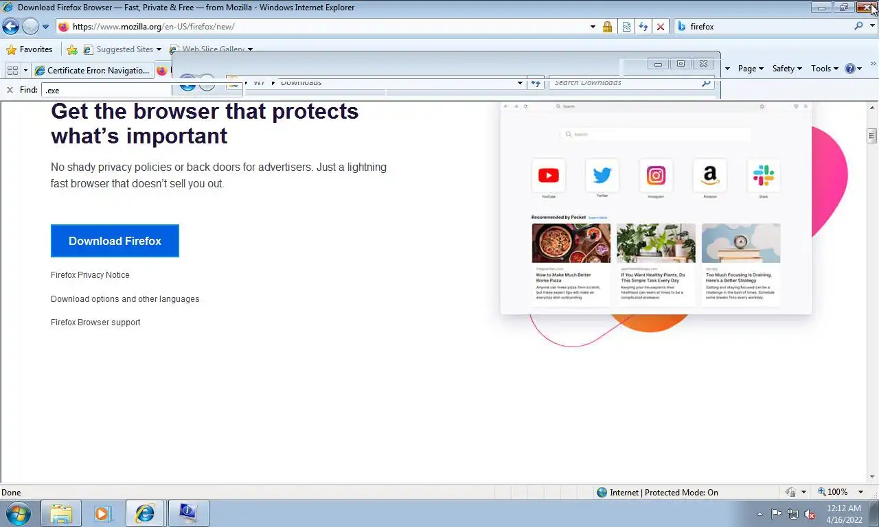The height and width of the screenshot is (527, 879).
Task: Open the Firefox Browser support link
Action: click(x=95, y=323)
